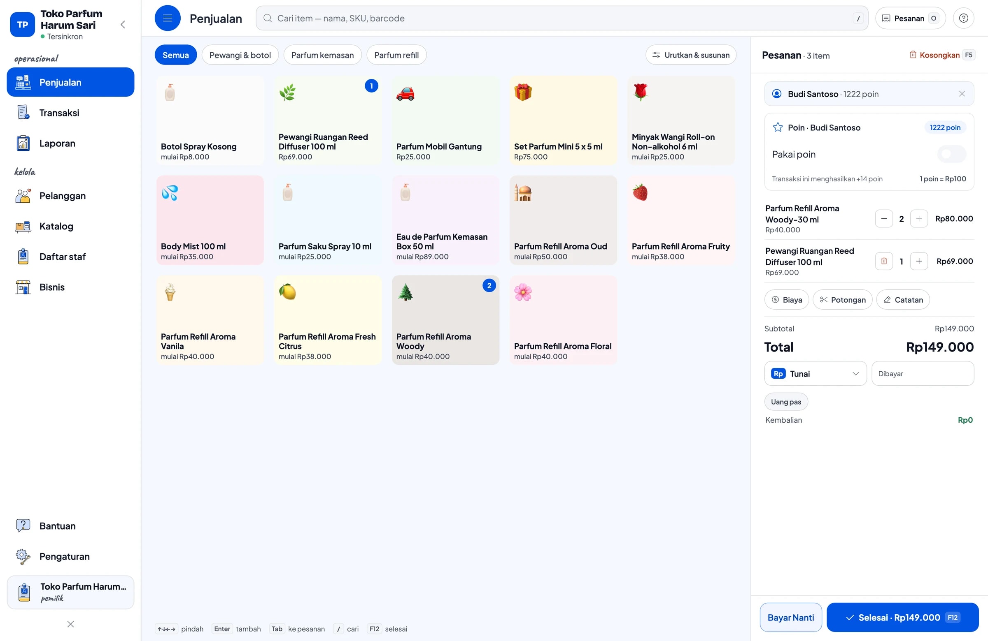Filter by Parfum kemasan category

(322, 55)
